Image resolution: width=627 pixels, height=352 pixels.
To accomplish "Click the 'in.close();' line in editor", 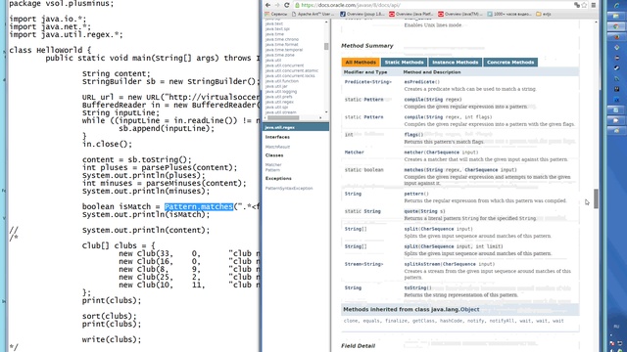I will (107, 144).
